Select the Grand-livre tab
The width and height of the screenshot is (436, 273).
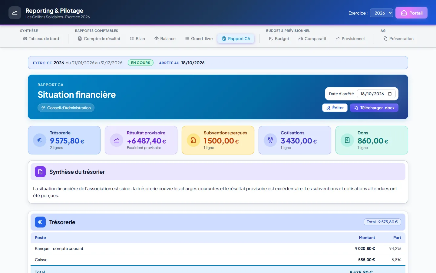click(x=199, y=39)
